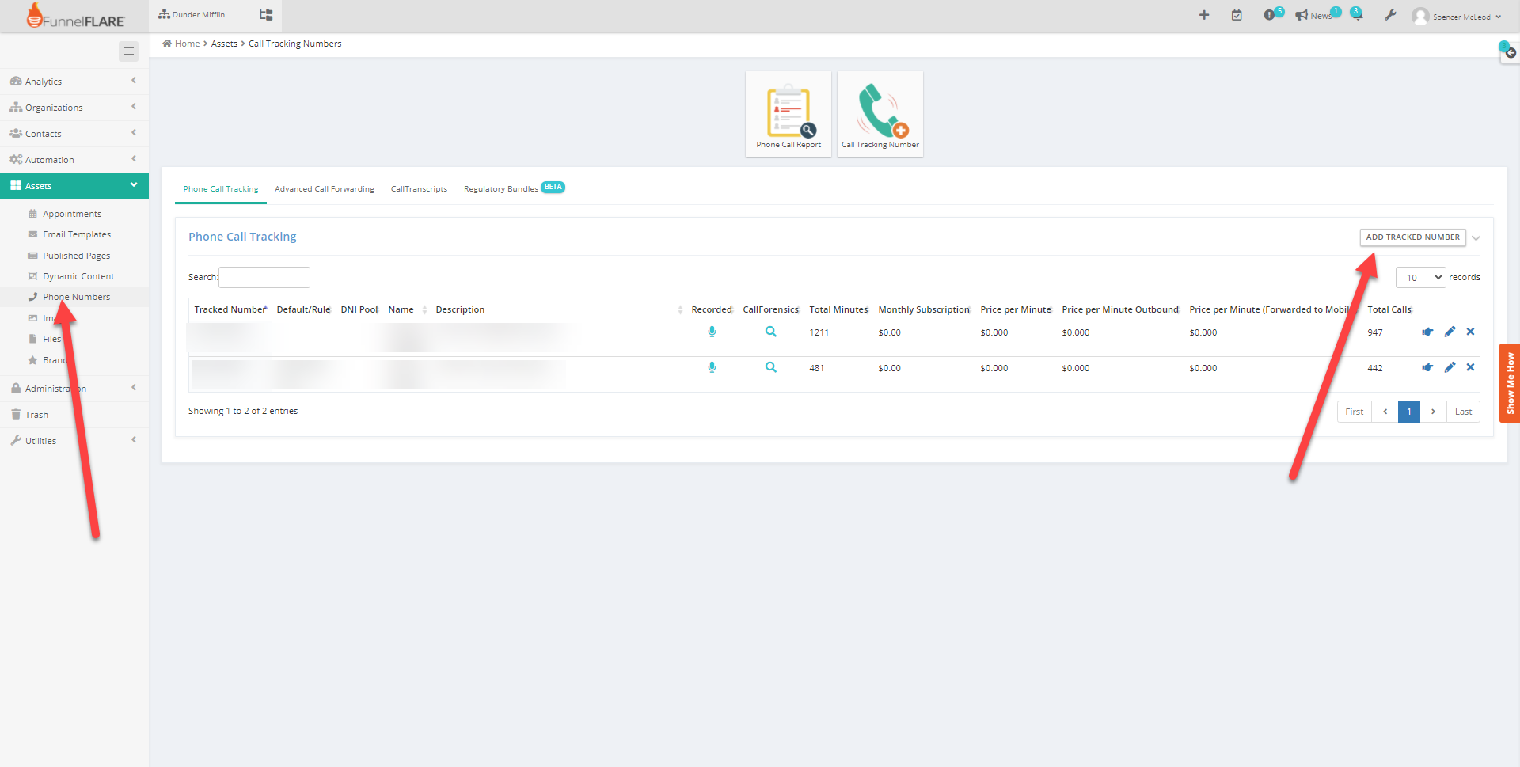The width and height of the screenshot is (1520, 767).
Task: Click the next page arrow
Action: pyautogui.click(x=1433, y=412)
